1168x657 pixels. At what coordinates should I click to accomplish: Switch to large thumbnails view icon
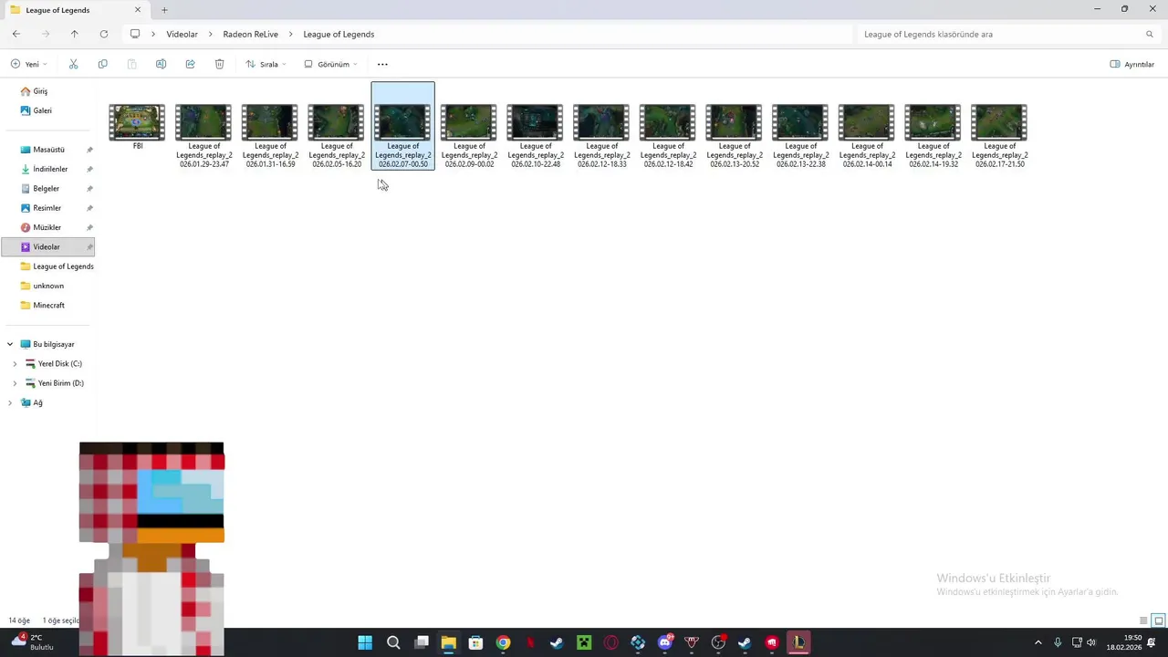(1159, 620)
